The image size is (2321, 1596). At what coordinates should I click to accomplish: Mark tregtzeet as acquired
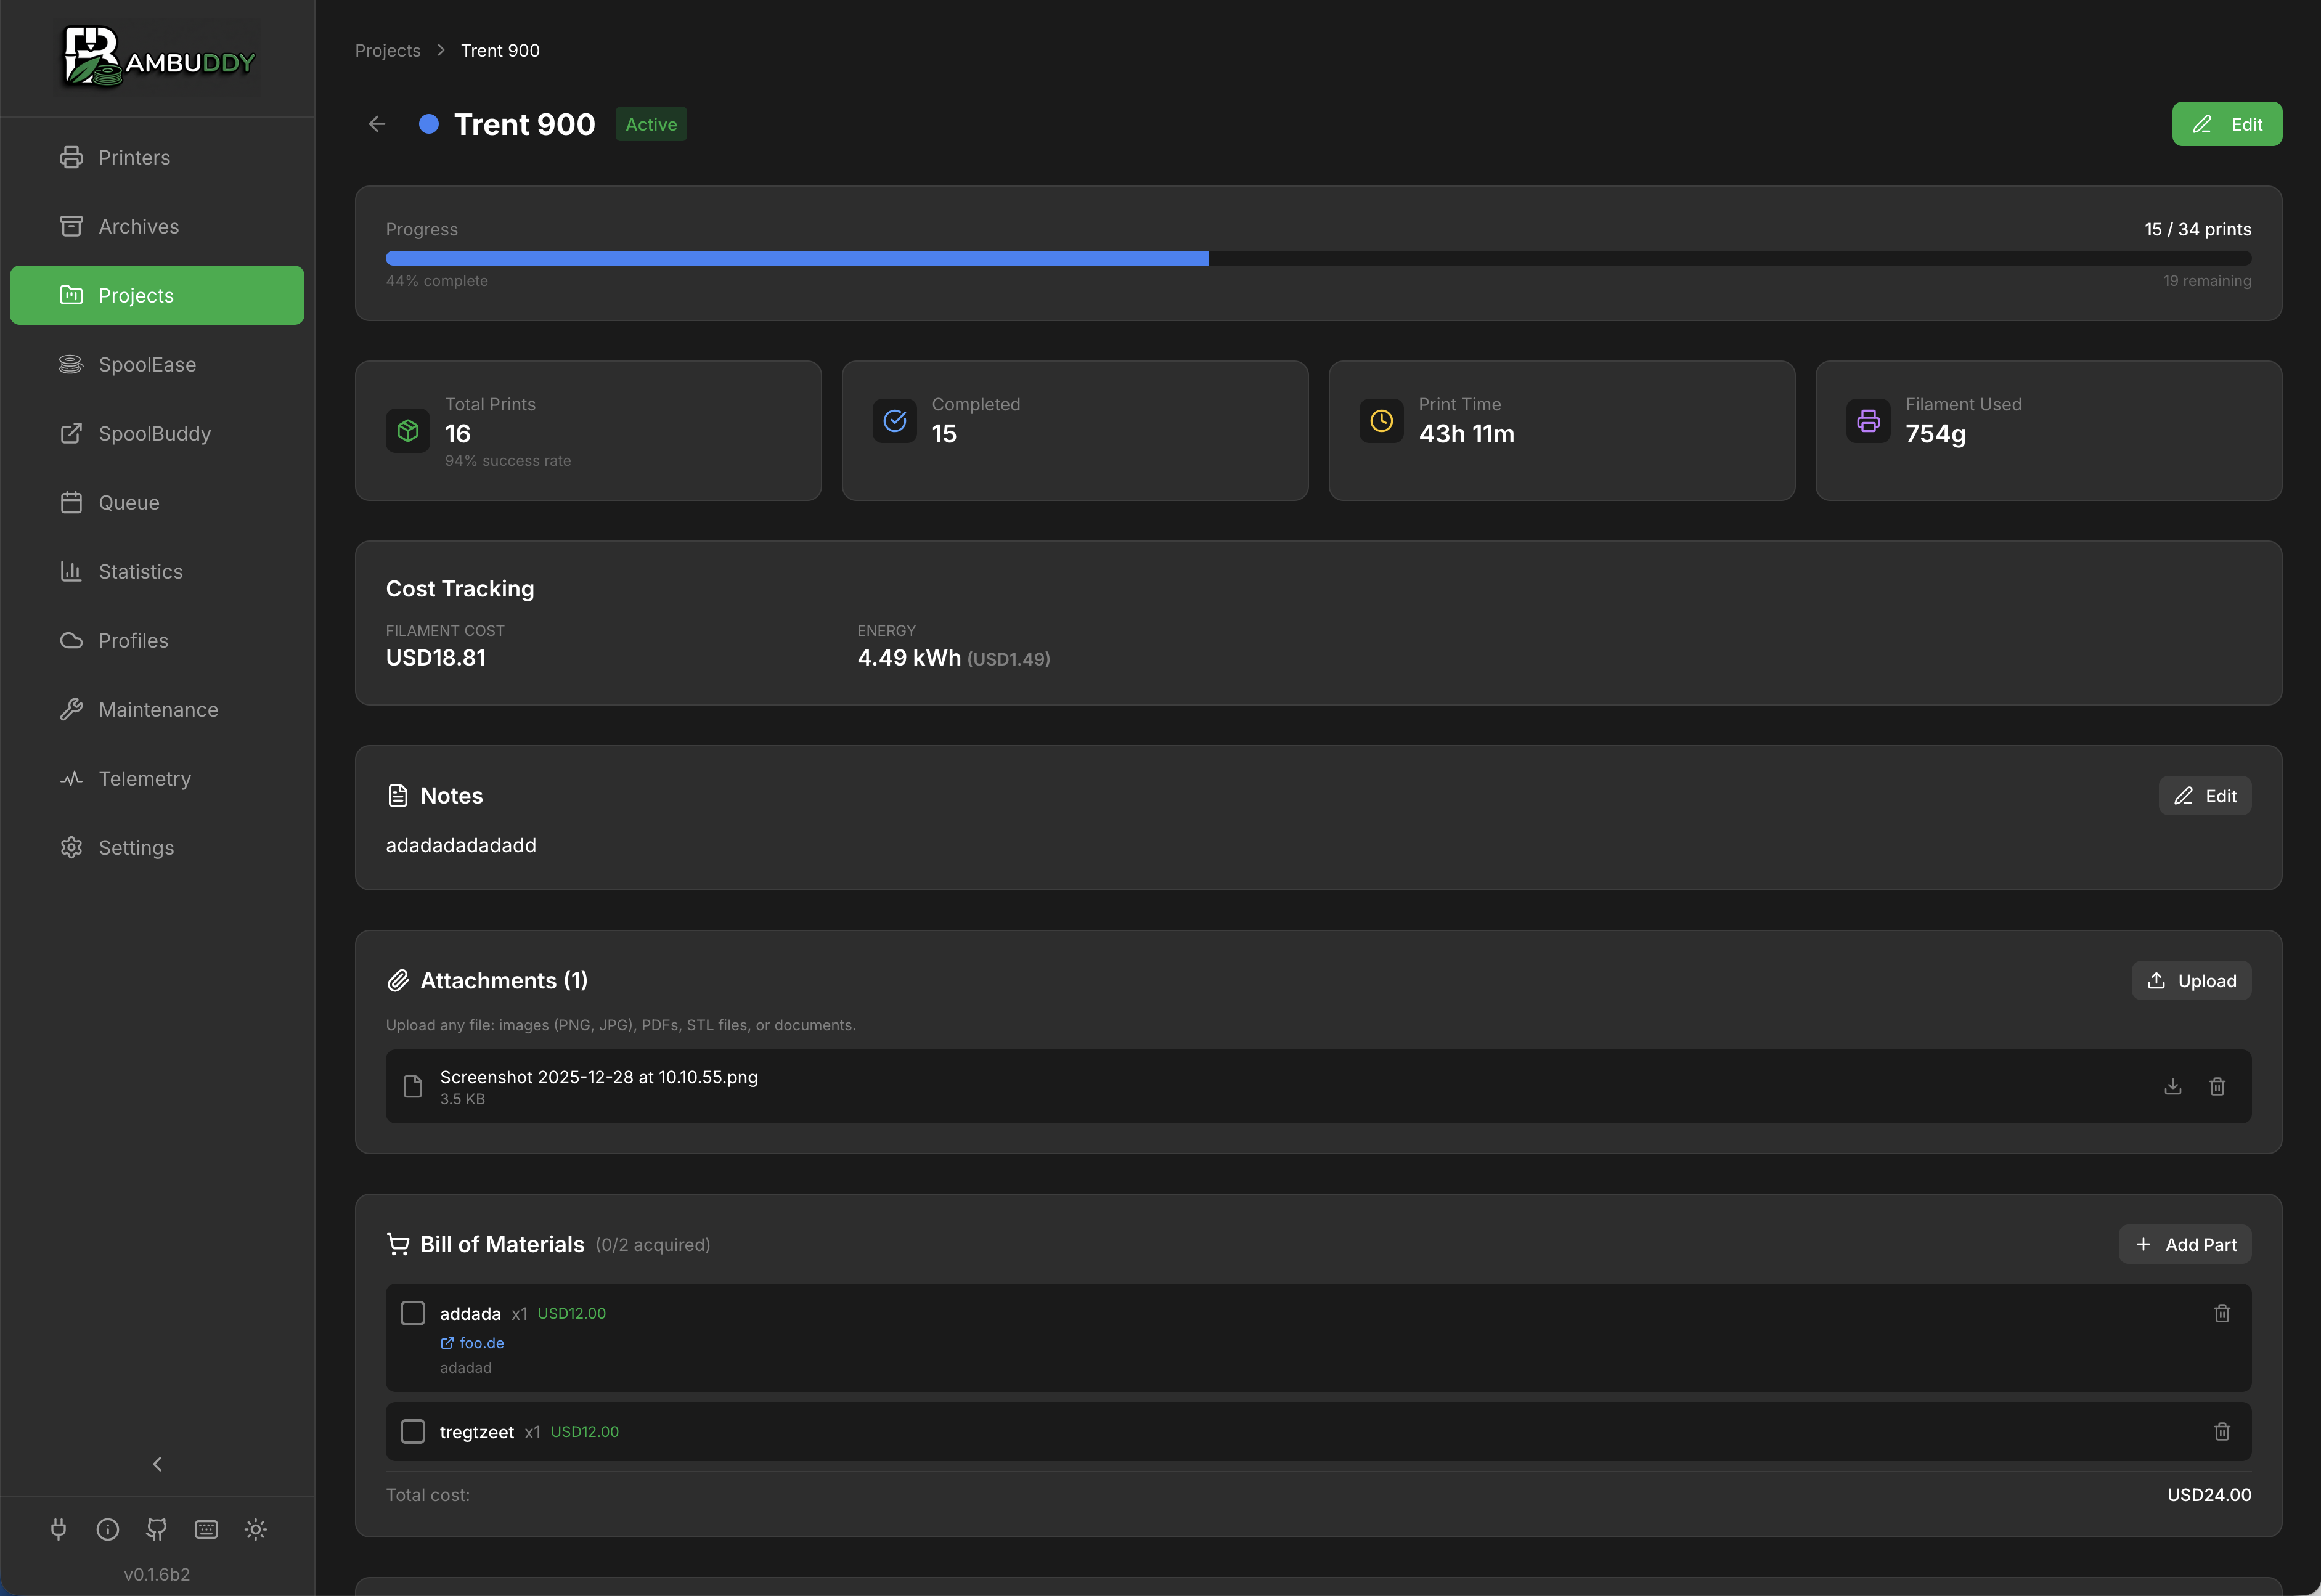[x=413, y=1432]
